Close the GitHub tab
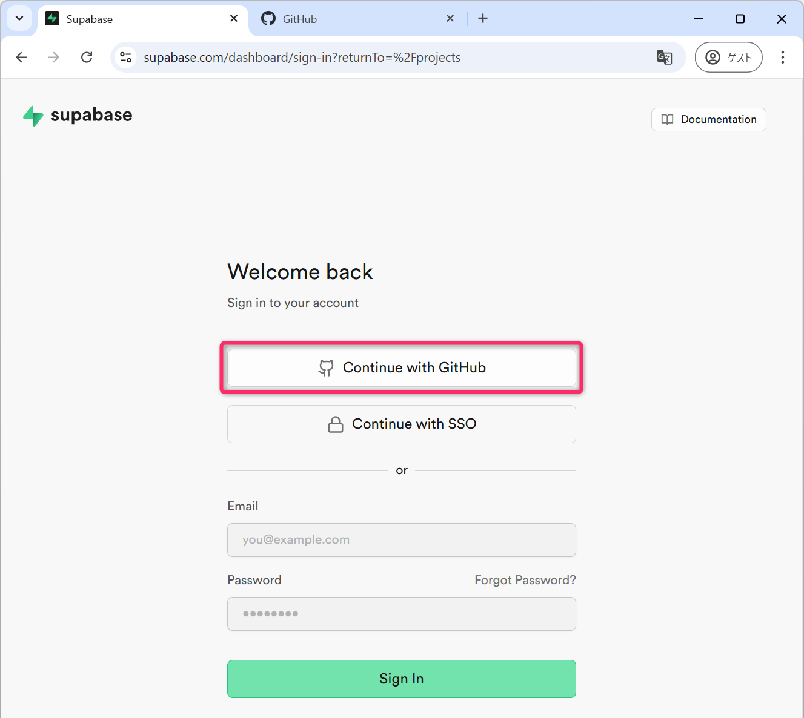The width and height of the screenshot is (804, 718). tap(450, 19)
